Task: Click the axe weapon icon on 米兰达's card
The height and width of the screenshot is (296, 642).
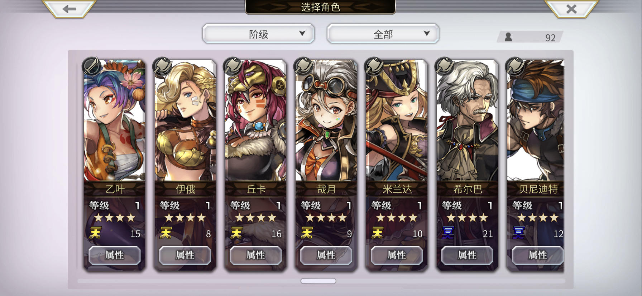Action: coord(373,66)
